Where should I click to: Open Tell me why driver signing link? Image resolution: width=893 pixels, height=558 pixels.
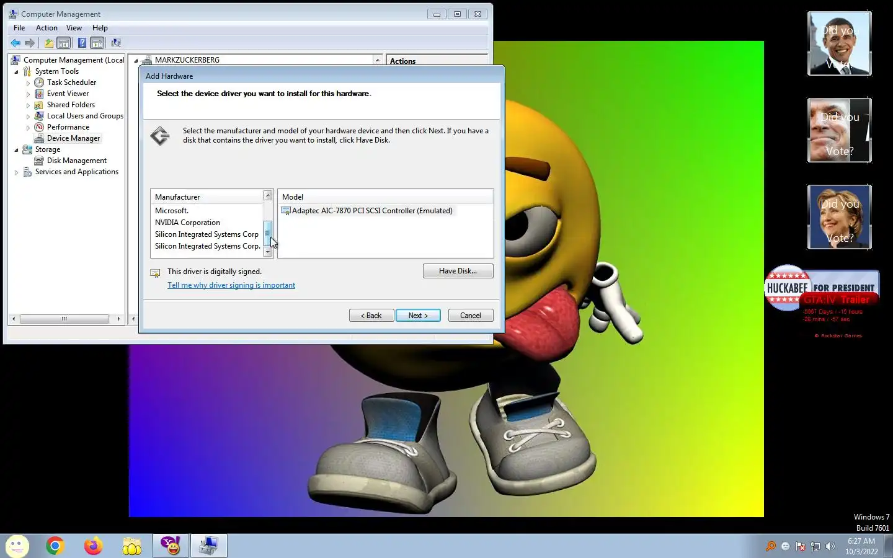pos(231,285)
